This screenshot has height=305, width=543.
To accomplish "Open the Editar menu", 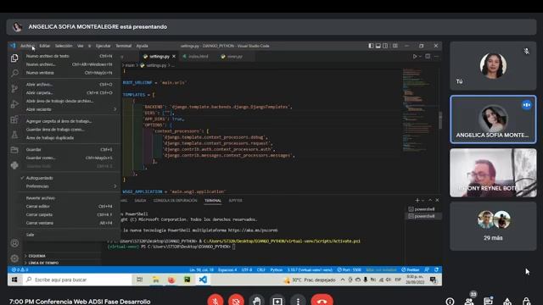I will tap(44, 46).
